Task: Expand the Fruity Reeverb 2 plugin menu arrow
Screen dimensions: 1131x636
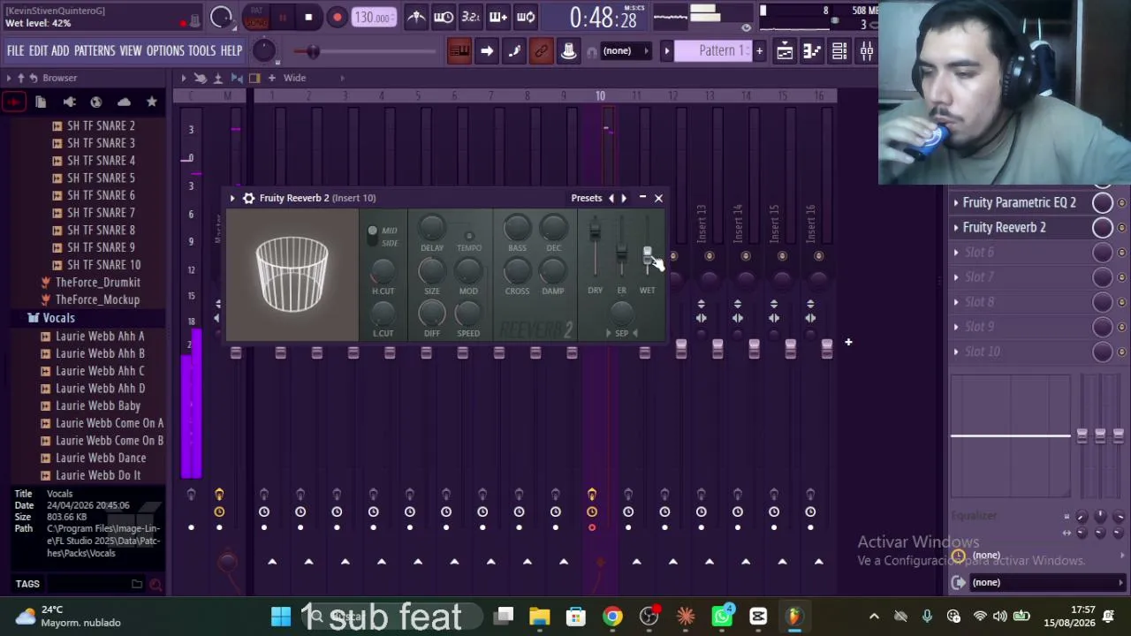Action: coord(232,198)
